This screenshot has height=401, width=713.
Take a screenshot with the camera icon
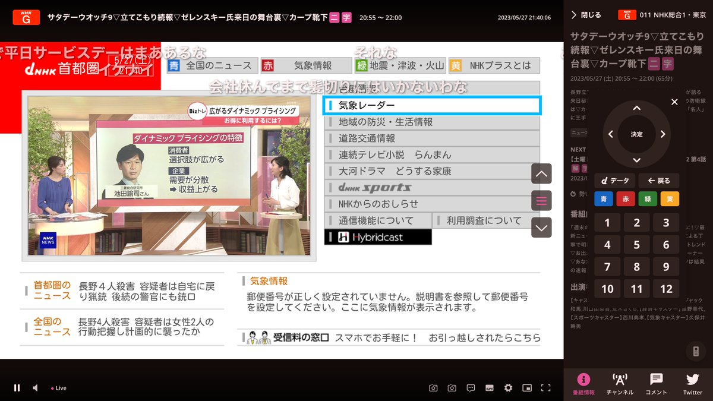[x=433, y=387]
